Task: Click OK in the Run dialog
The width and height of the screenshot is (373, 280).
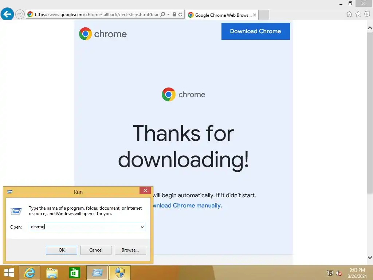Action: point(61,250)
